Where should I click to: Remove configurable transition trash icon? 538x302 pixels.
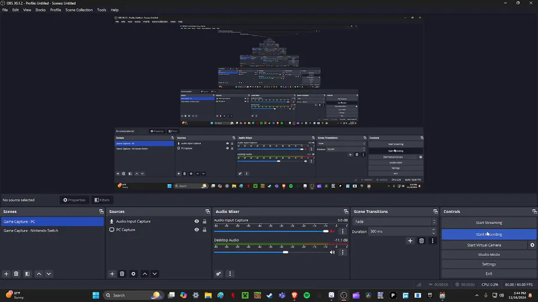coord(421,241)
